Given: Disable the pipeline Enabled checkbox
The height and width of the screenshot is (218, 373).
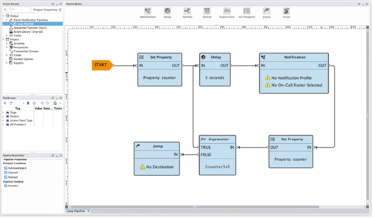Looking at the screenshot, I should tap(6, 186).
